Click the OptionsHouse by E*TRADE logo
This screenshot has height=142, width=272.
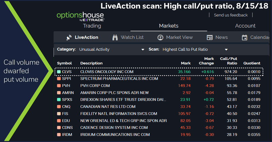(x=80, y=16)
